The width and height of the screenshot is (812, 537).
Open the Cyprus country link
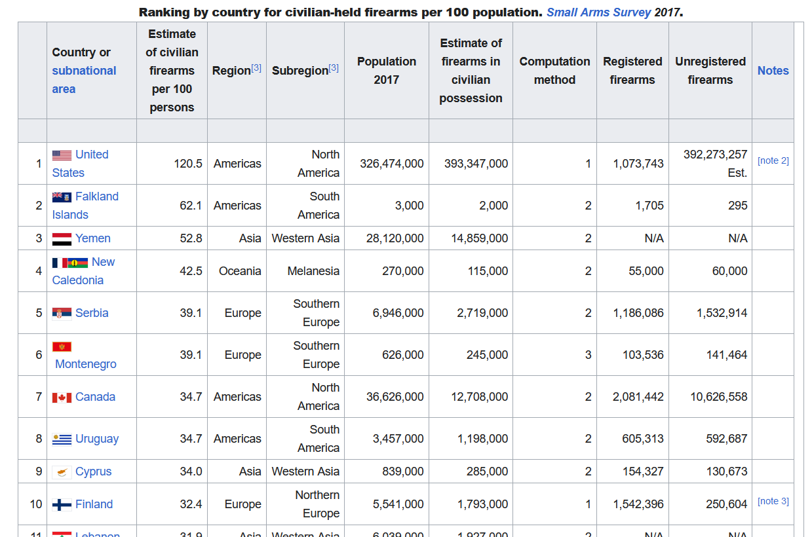[x=93, y=472]
